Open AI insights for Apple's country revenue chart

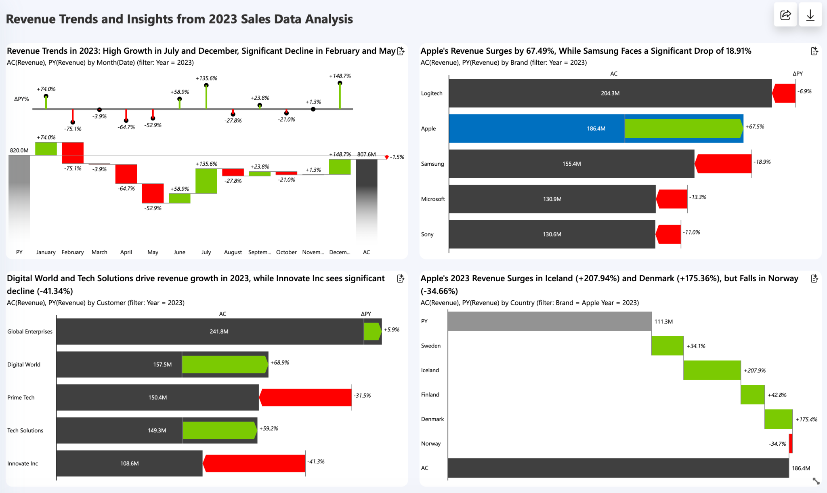point(814,279)
